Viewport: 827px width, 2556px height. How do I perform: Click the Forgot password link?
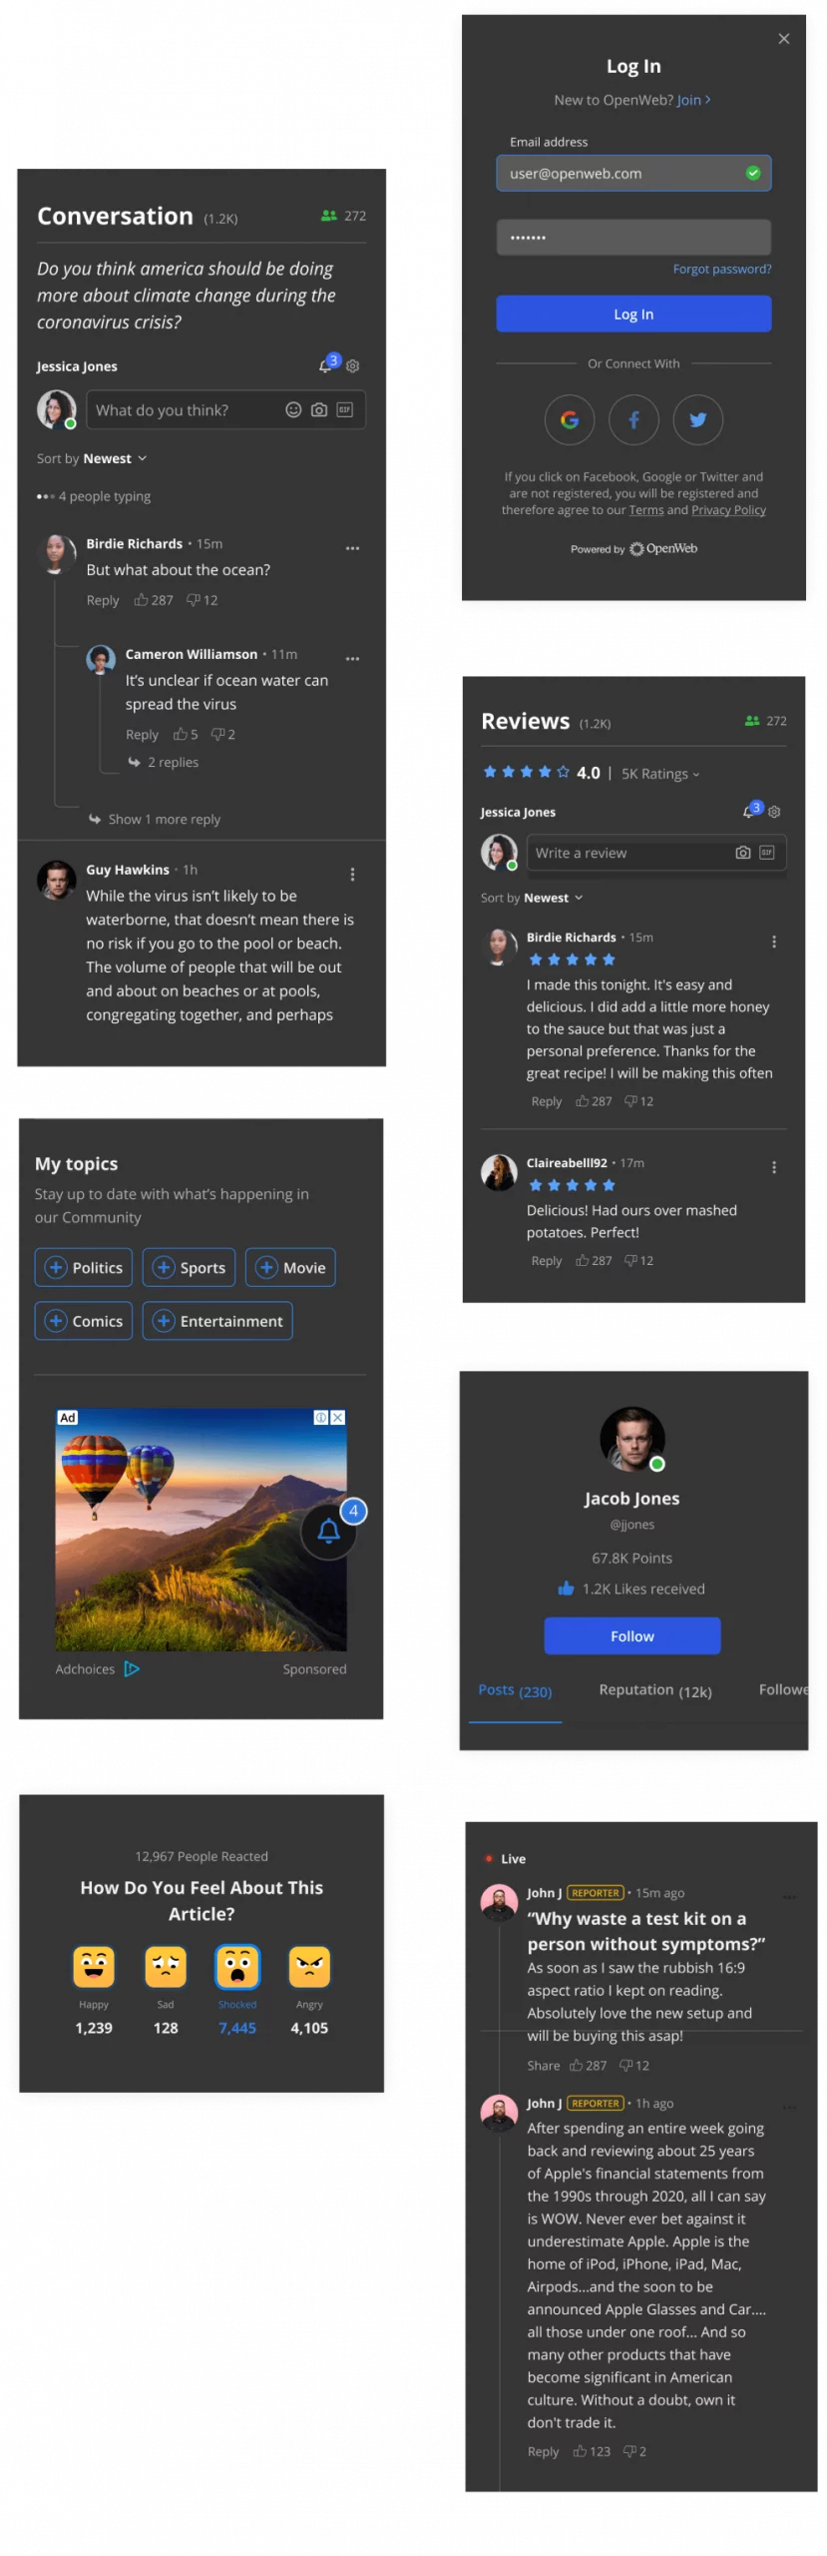(721, 269)
